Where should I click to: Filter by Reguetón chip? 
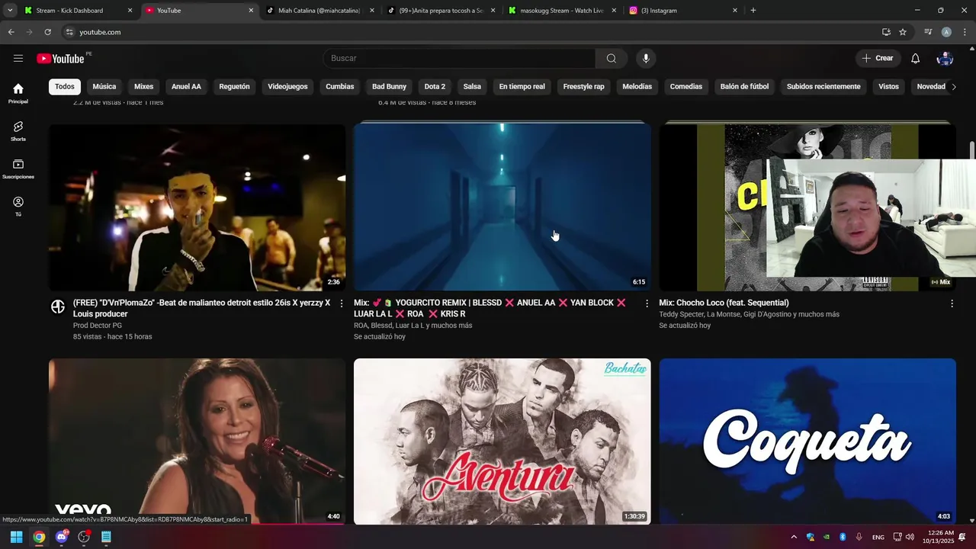234,87
